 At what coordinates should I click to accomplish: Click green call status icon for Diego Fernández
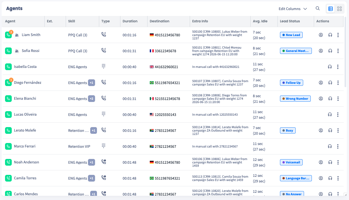(8, 83)
